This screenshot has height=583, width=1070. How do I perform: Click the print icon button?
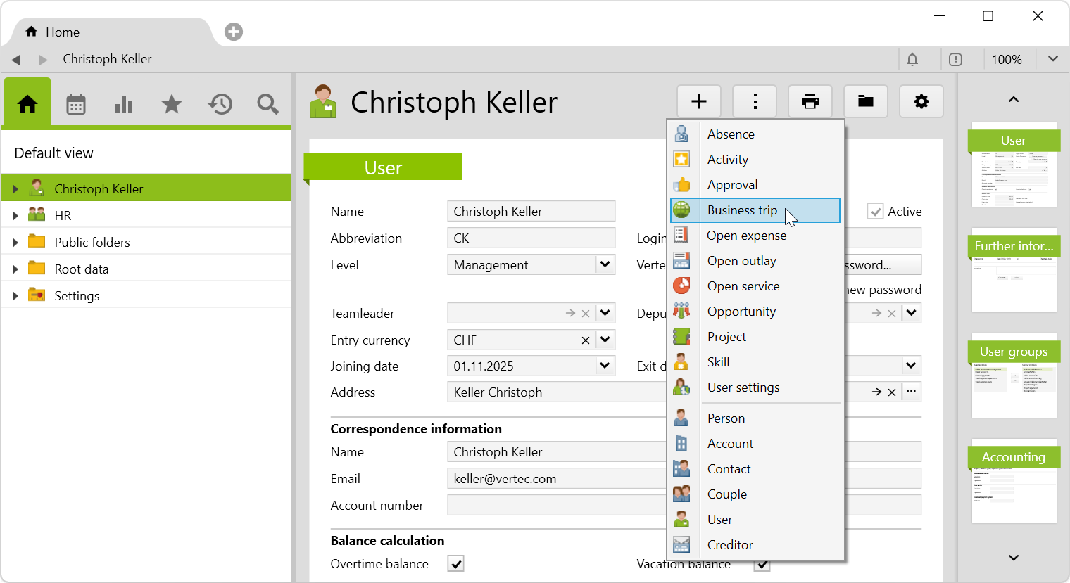tap(810, 102)
